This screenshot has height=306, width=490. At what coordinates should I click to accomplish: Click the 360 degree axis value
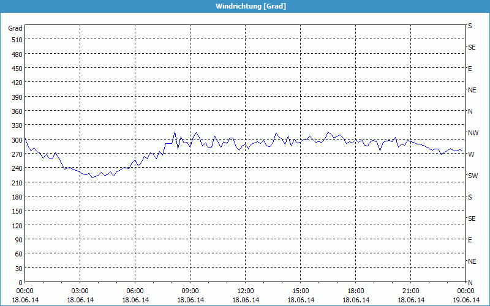tap(16, 111)
